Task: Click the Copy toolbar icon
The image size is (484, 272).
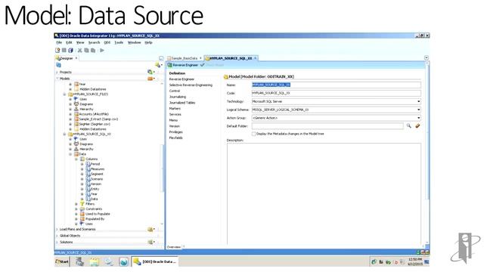Action: 86,51
